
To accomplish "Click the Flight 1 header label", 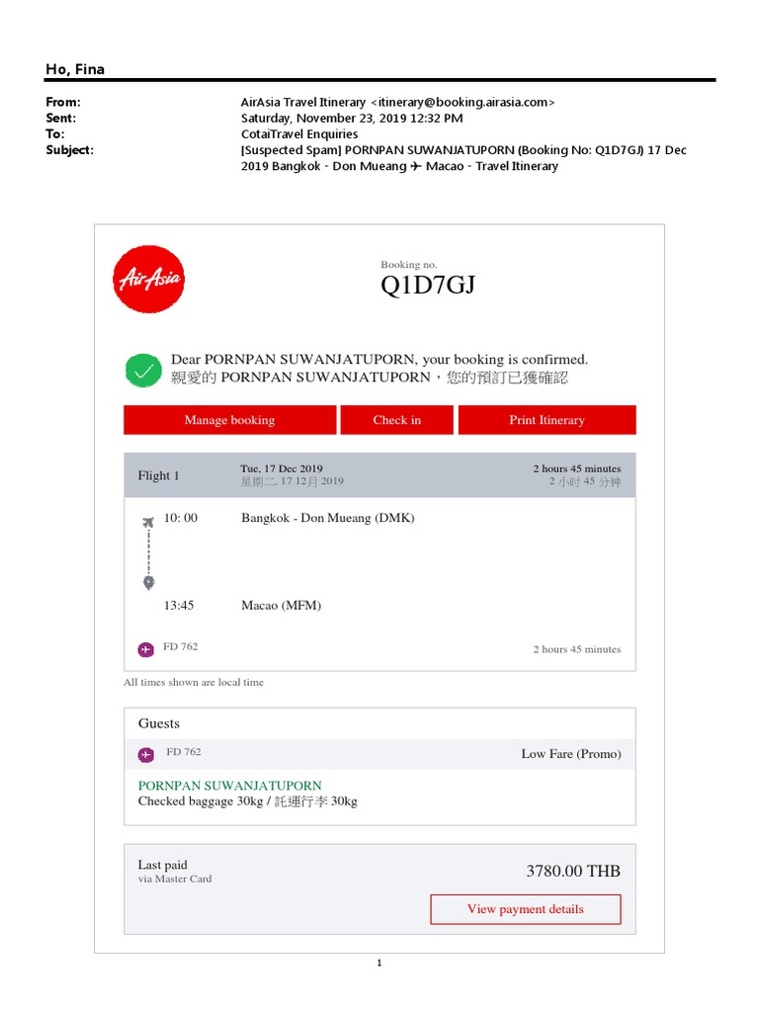I will [x=158, y=475].
